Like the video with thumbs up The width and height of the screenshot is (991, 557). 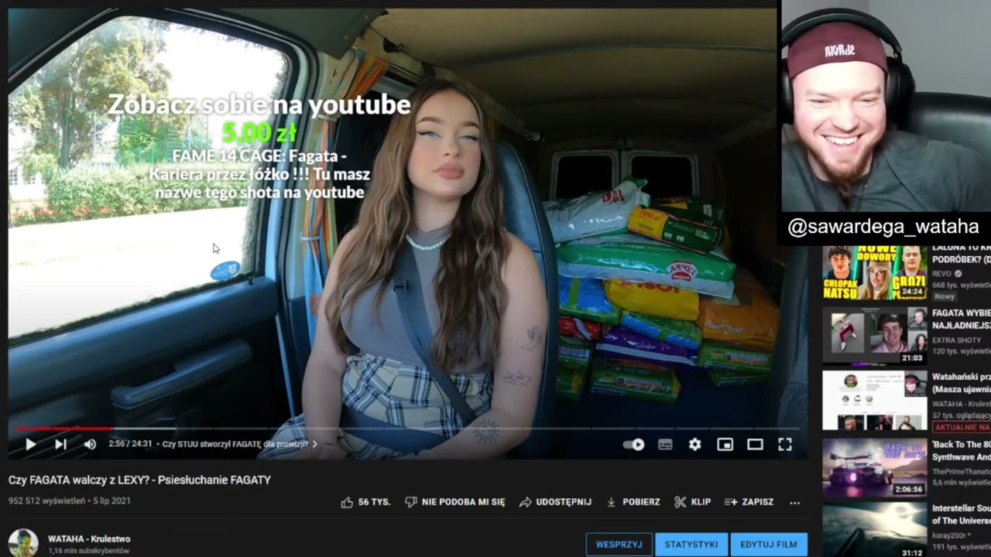365,502
